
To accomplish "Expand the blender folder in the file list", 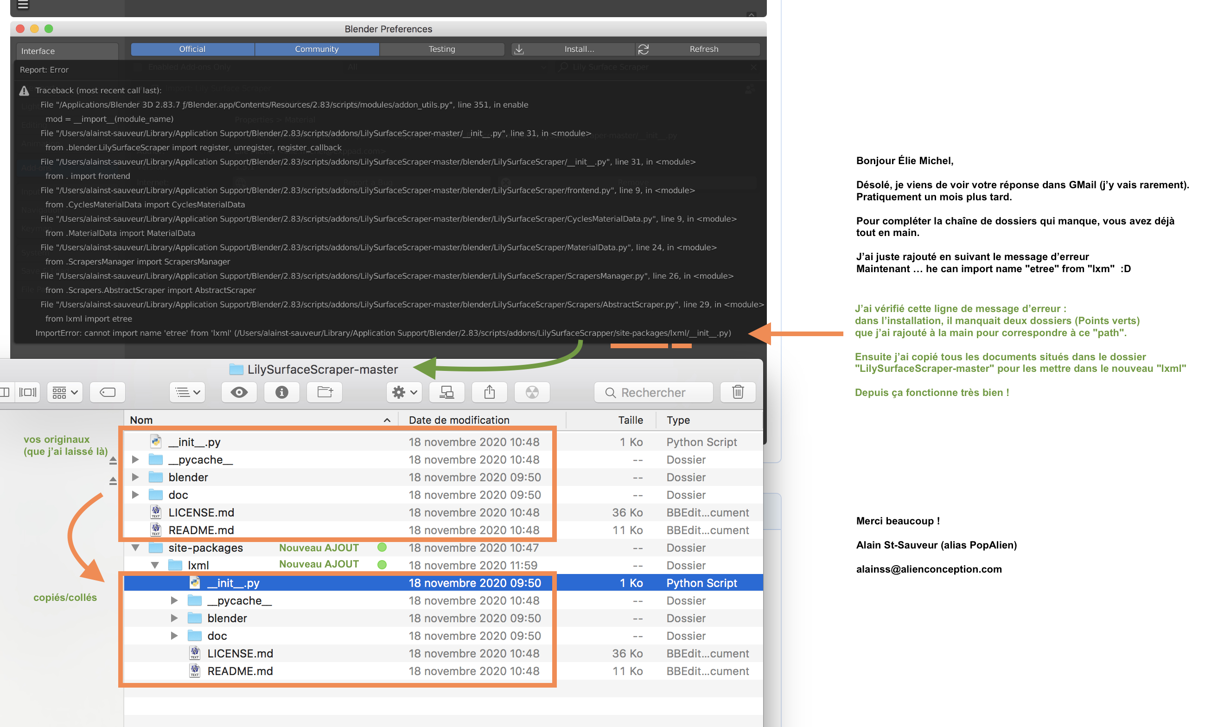I will (135, 477).
